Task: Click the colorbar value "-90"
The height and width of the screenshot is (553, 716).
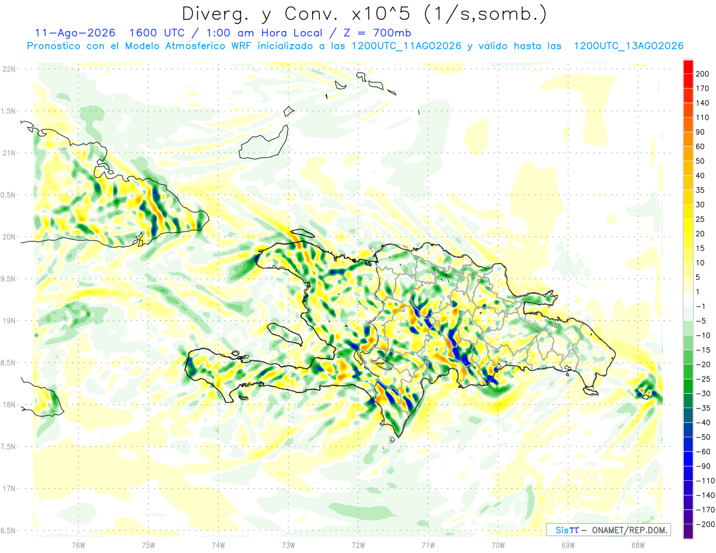Action: point(703,466)
